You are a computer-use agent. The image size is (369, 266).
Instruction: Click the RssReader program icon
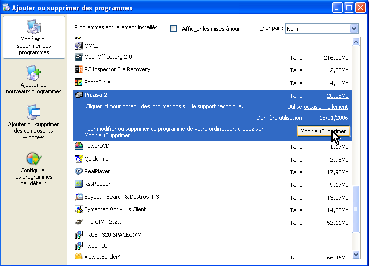[79, 184]
